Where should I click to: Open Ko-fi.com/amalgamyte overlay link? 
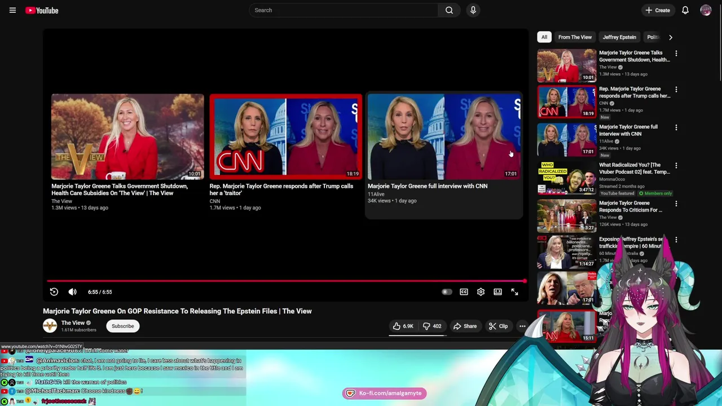tap(385, 393)
